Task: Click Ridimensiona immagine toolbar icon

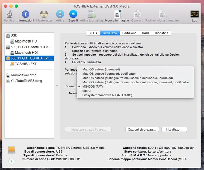Action: pyautogui.click(x=163, y=14)
